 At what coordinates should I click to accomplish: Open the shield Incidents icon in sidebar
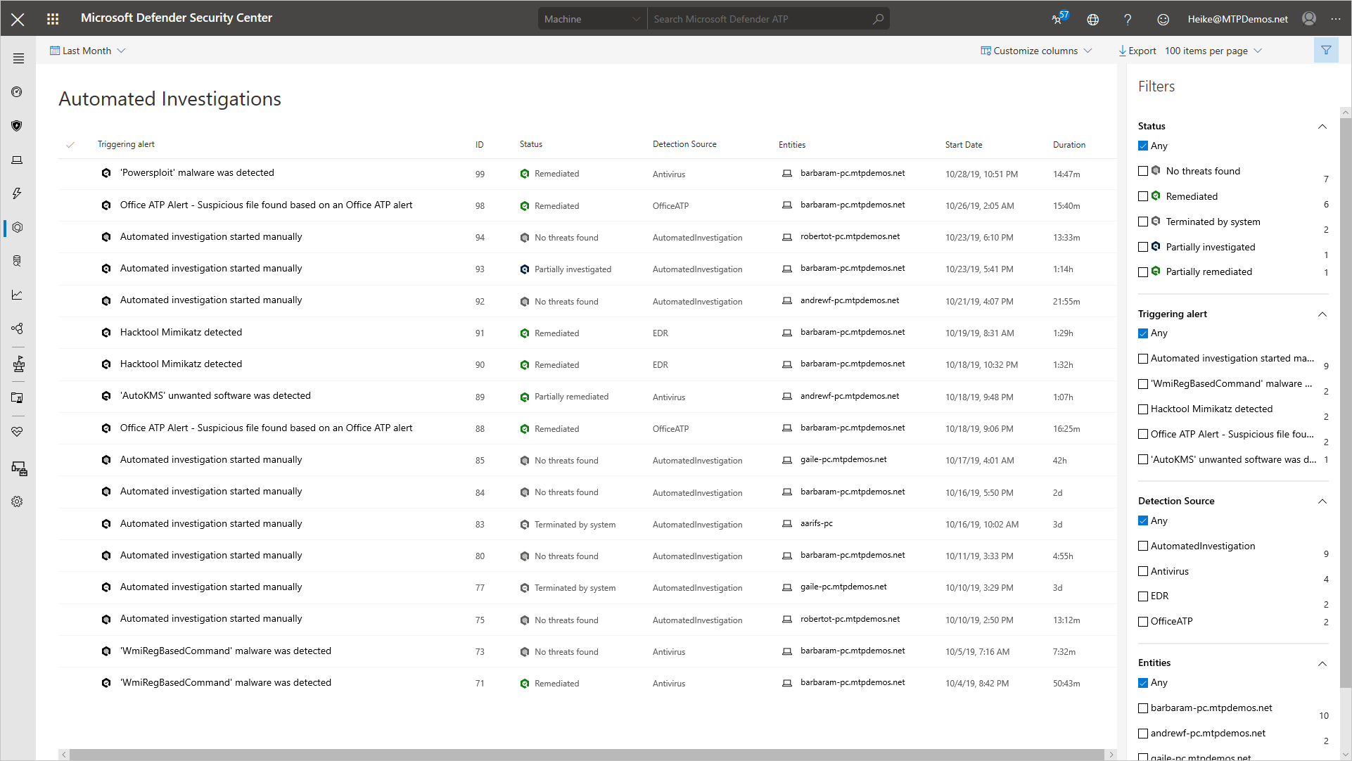[x=18, y=126]
